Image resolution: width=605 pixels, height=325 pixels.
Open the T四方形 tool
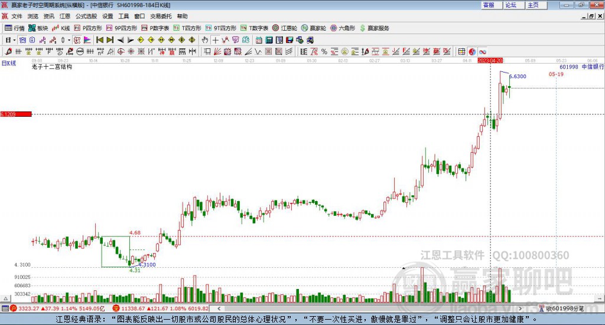tap(187, 28)
